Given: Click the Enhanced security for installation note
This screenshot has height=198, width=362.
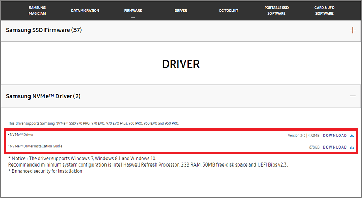Looking at the screenshot, I should click(46, 171).
